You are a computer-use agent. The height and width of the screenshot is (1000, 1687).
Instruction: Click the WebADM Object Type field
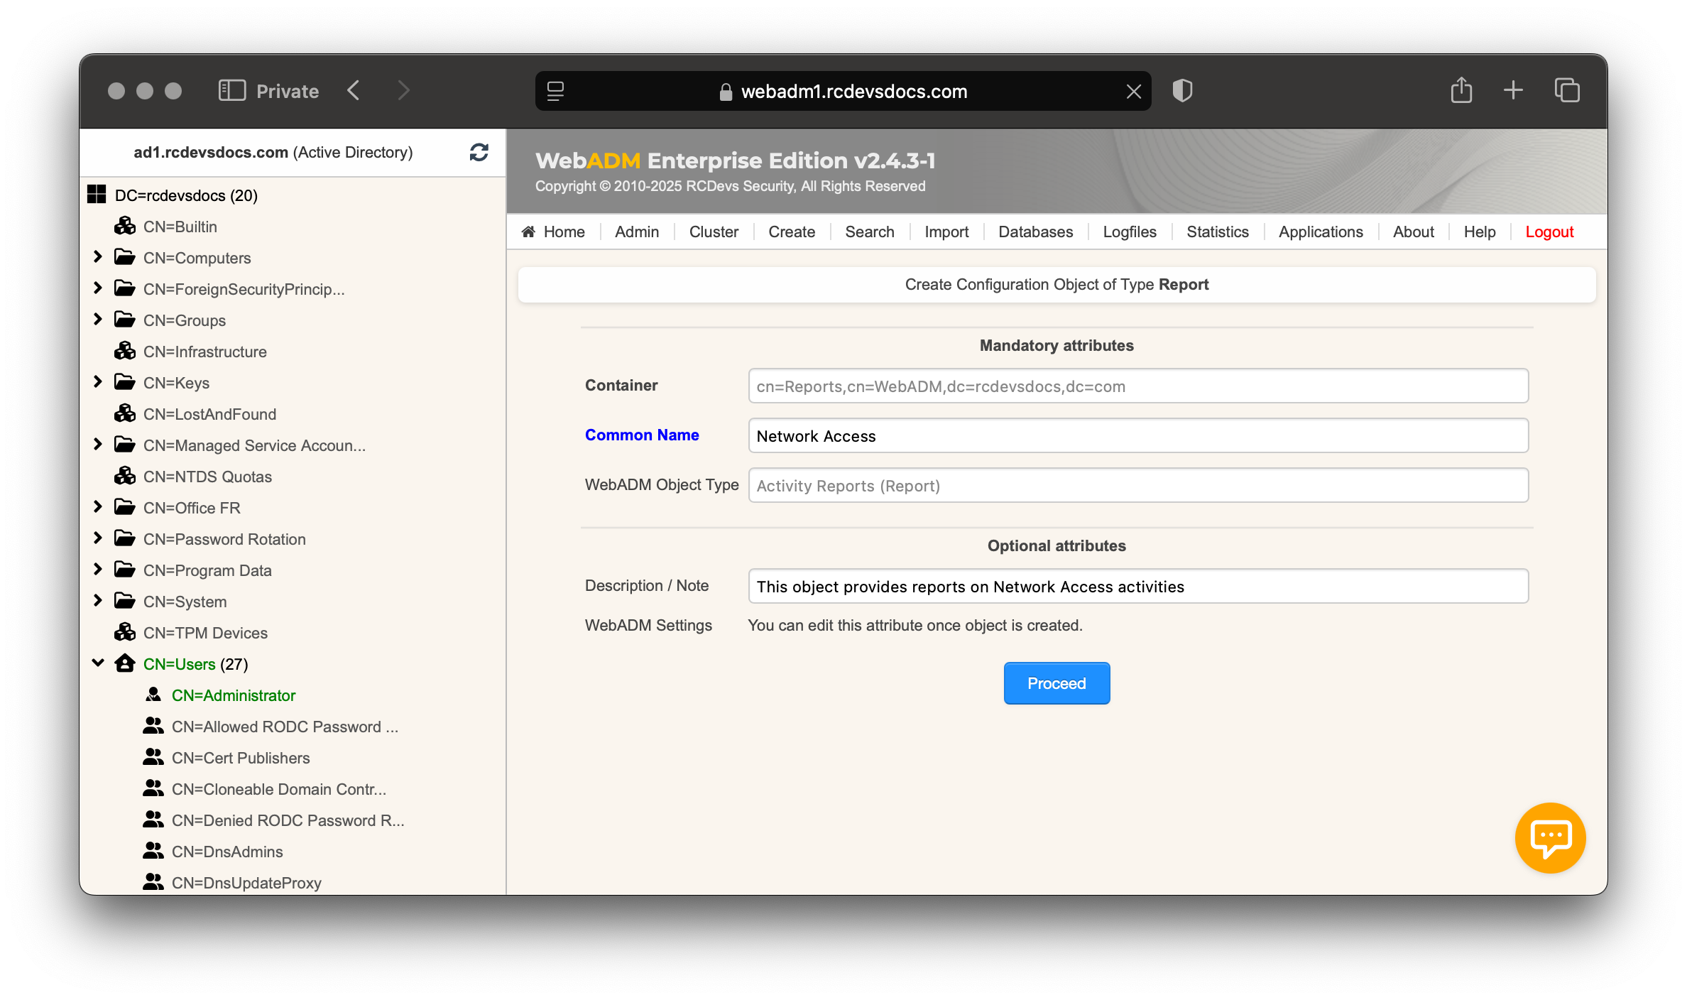1138,485
